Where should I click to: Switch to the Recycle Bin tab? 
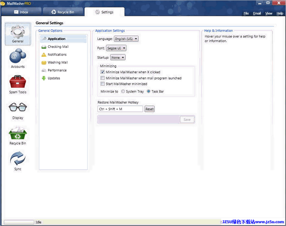pyautogui.click(x=63, y=12)
